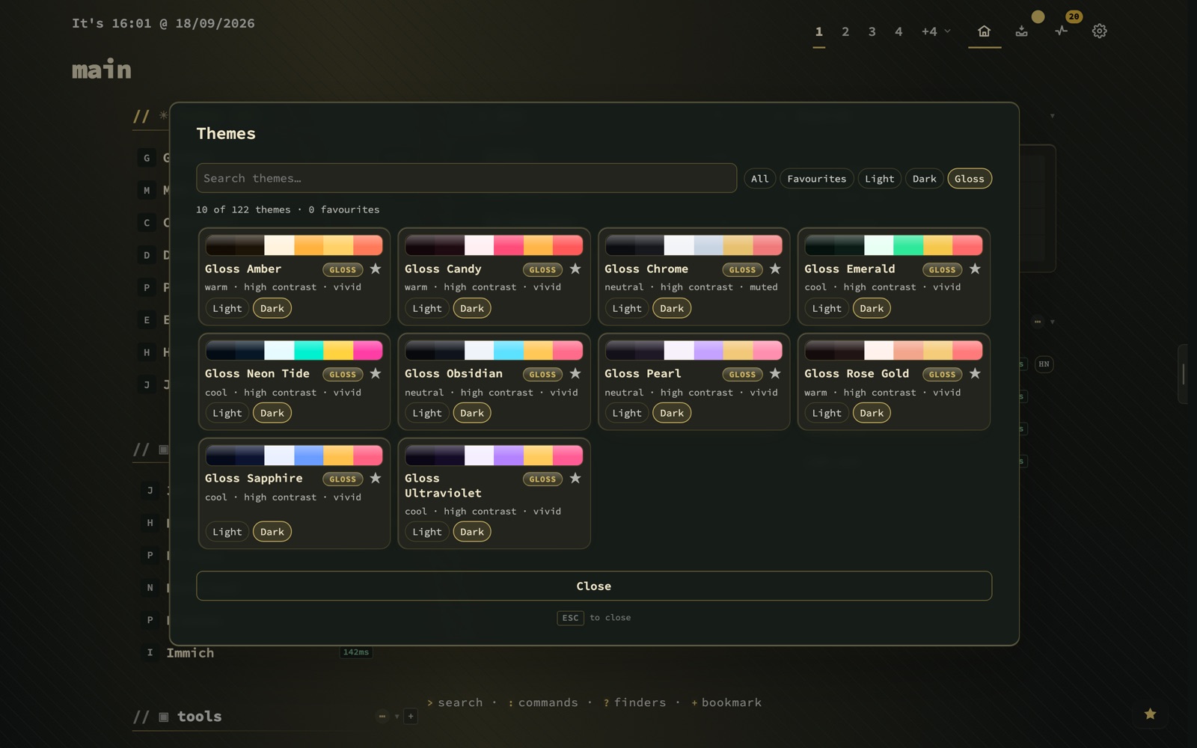Viewport: 1197px width, 748px height.
Task: Click the plus icon beside tools section
Action: [x=411, y=717]
